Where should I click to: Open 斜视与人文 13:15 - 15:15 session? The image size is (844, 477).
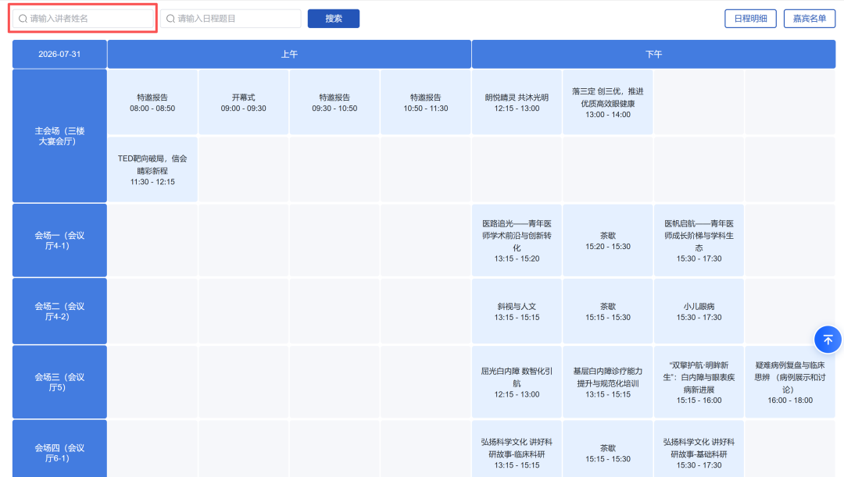(x=517, y=311)
